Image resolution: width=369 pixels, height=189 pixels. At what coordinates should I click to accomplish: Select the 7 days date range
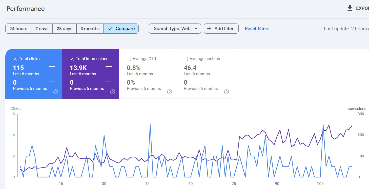point(42,29)
